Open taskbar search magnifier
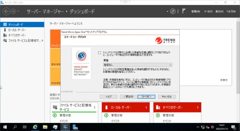This screenshot has height=131, width=240. point(15,127)
